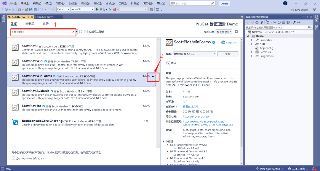Open the Debug configuration dropdown
Viewport: 320px width, 171px height.
tap(63, 9)
